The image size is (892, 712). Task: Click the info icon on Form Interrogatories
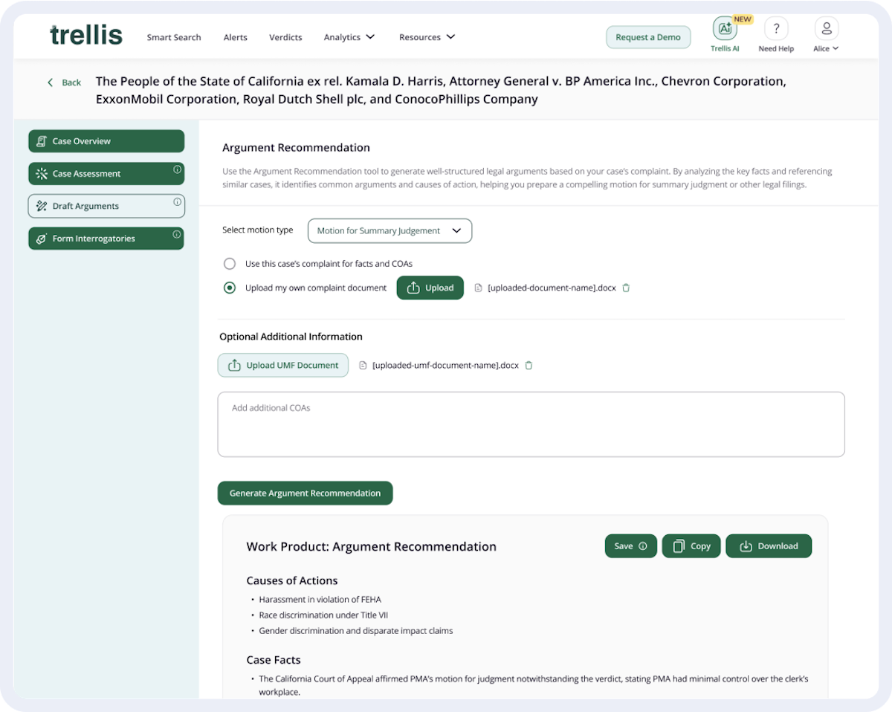(x=177, y=235)
